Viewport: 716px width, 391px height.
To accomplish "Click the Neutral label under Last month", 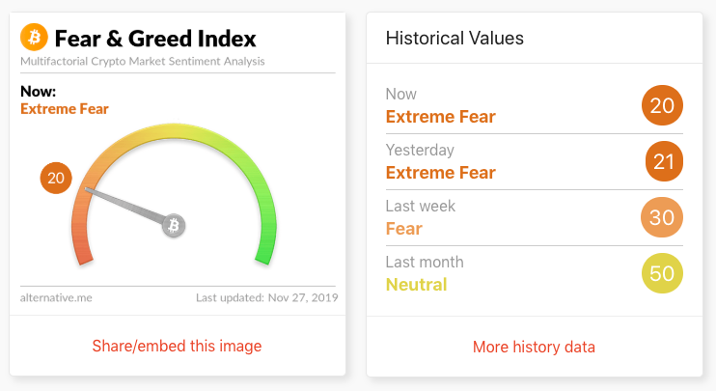I will coord(417,285).
